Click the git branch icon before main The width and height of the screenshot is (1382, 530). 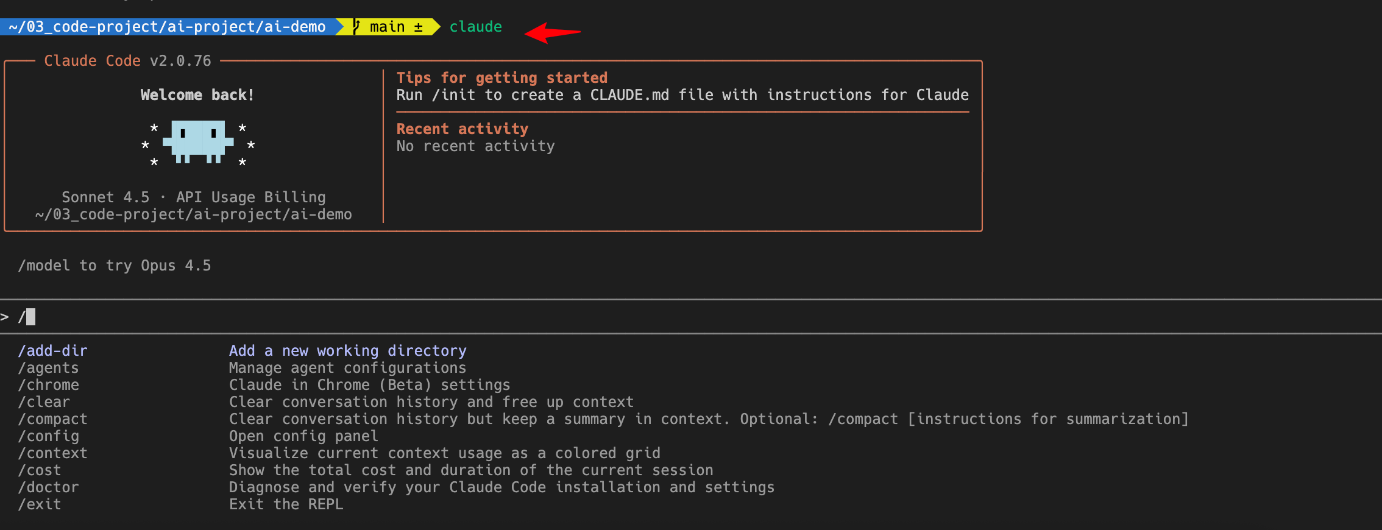pyautogui.click(x=356, y=27)
